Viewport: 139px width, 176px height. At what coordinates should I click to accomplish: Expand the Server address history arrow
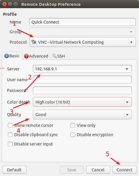127,69
